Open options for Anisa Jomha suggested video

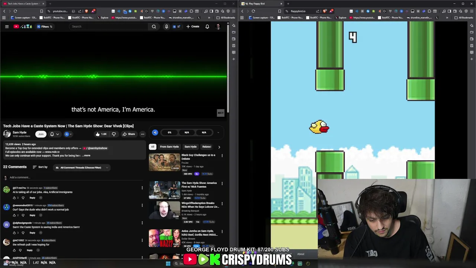tap(222, 232)
